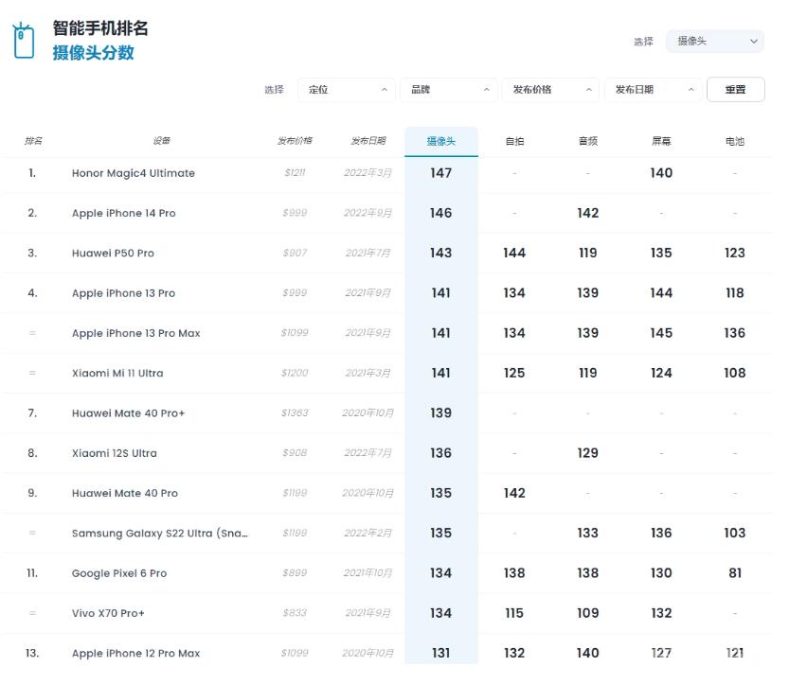Click Google Pixel 6 Pro link

tap(119, 573)
